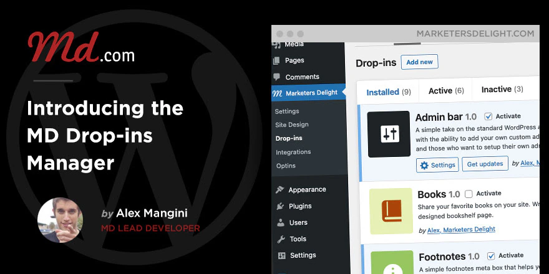Click the Alex Mangini author name
This screenshot has height=274, width=549.
point(152,213)
